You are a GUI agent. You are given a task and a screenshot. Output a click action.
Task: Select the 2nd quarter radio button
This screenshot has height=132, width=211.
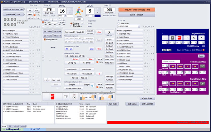[43, 24]
